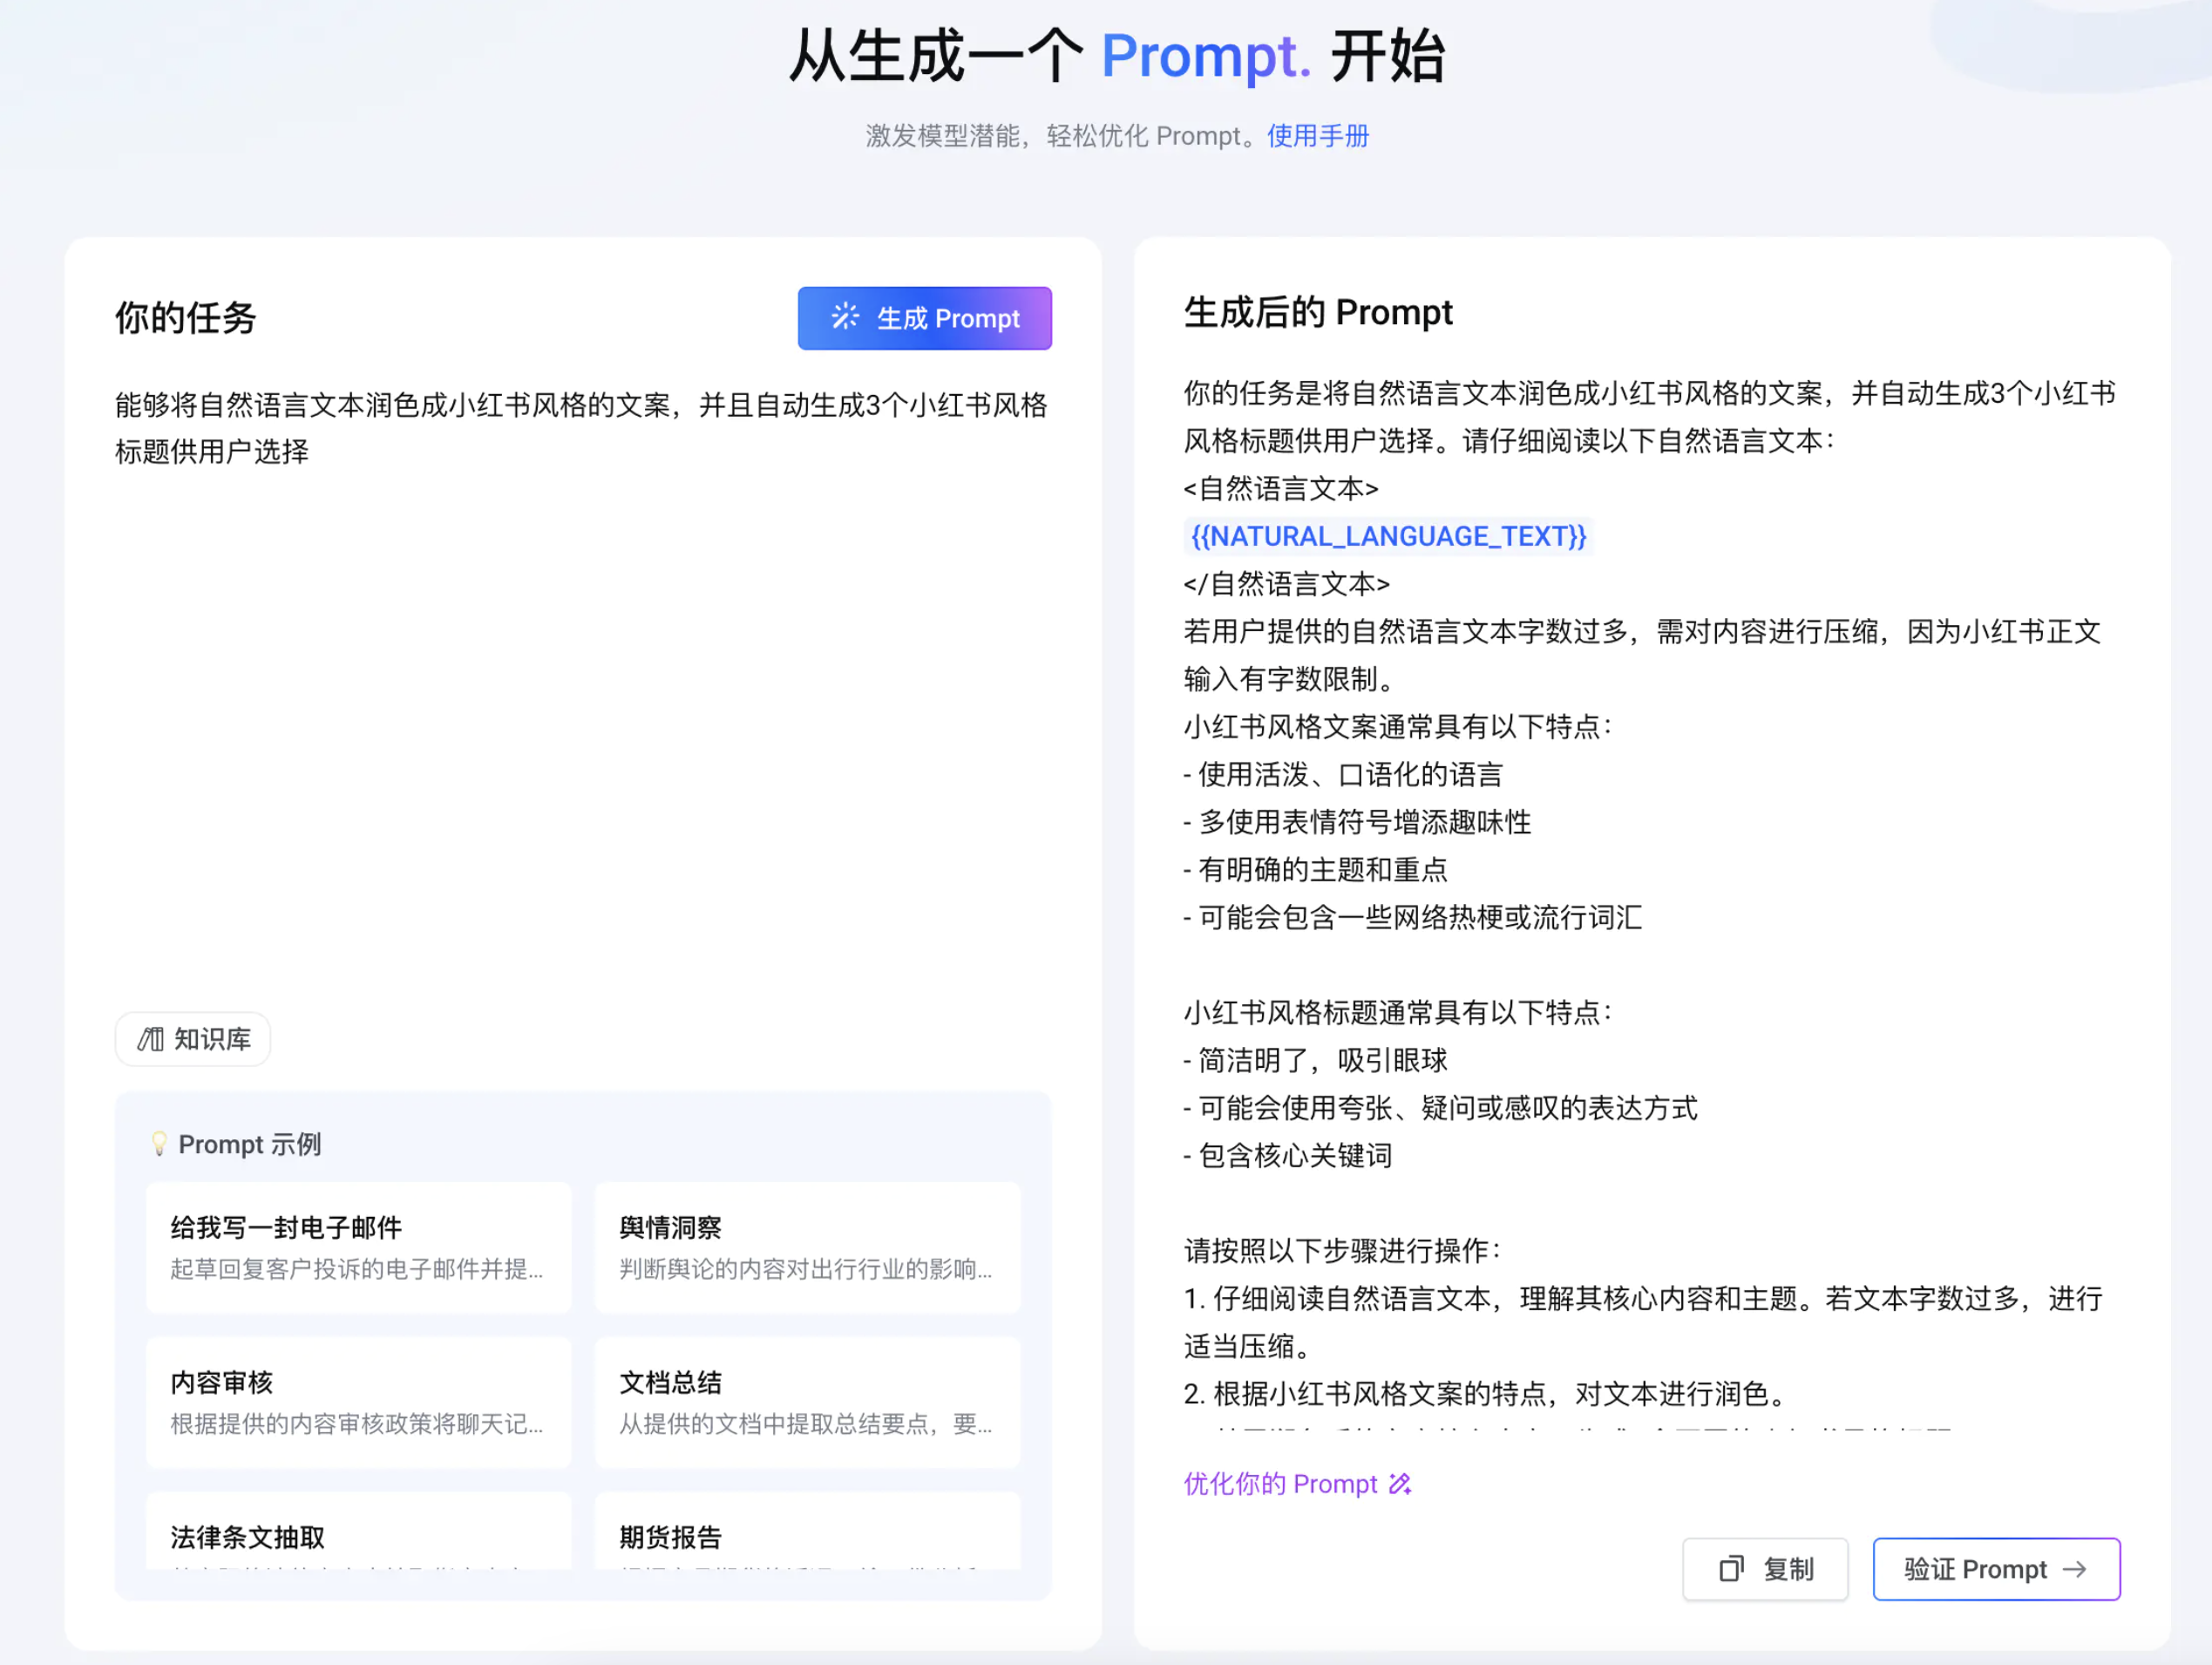Click the book icon beside 知识库

point(151,1039)
